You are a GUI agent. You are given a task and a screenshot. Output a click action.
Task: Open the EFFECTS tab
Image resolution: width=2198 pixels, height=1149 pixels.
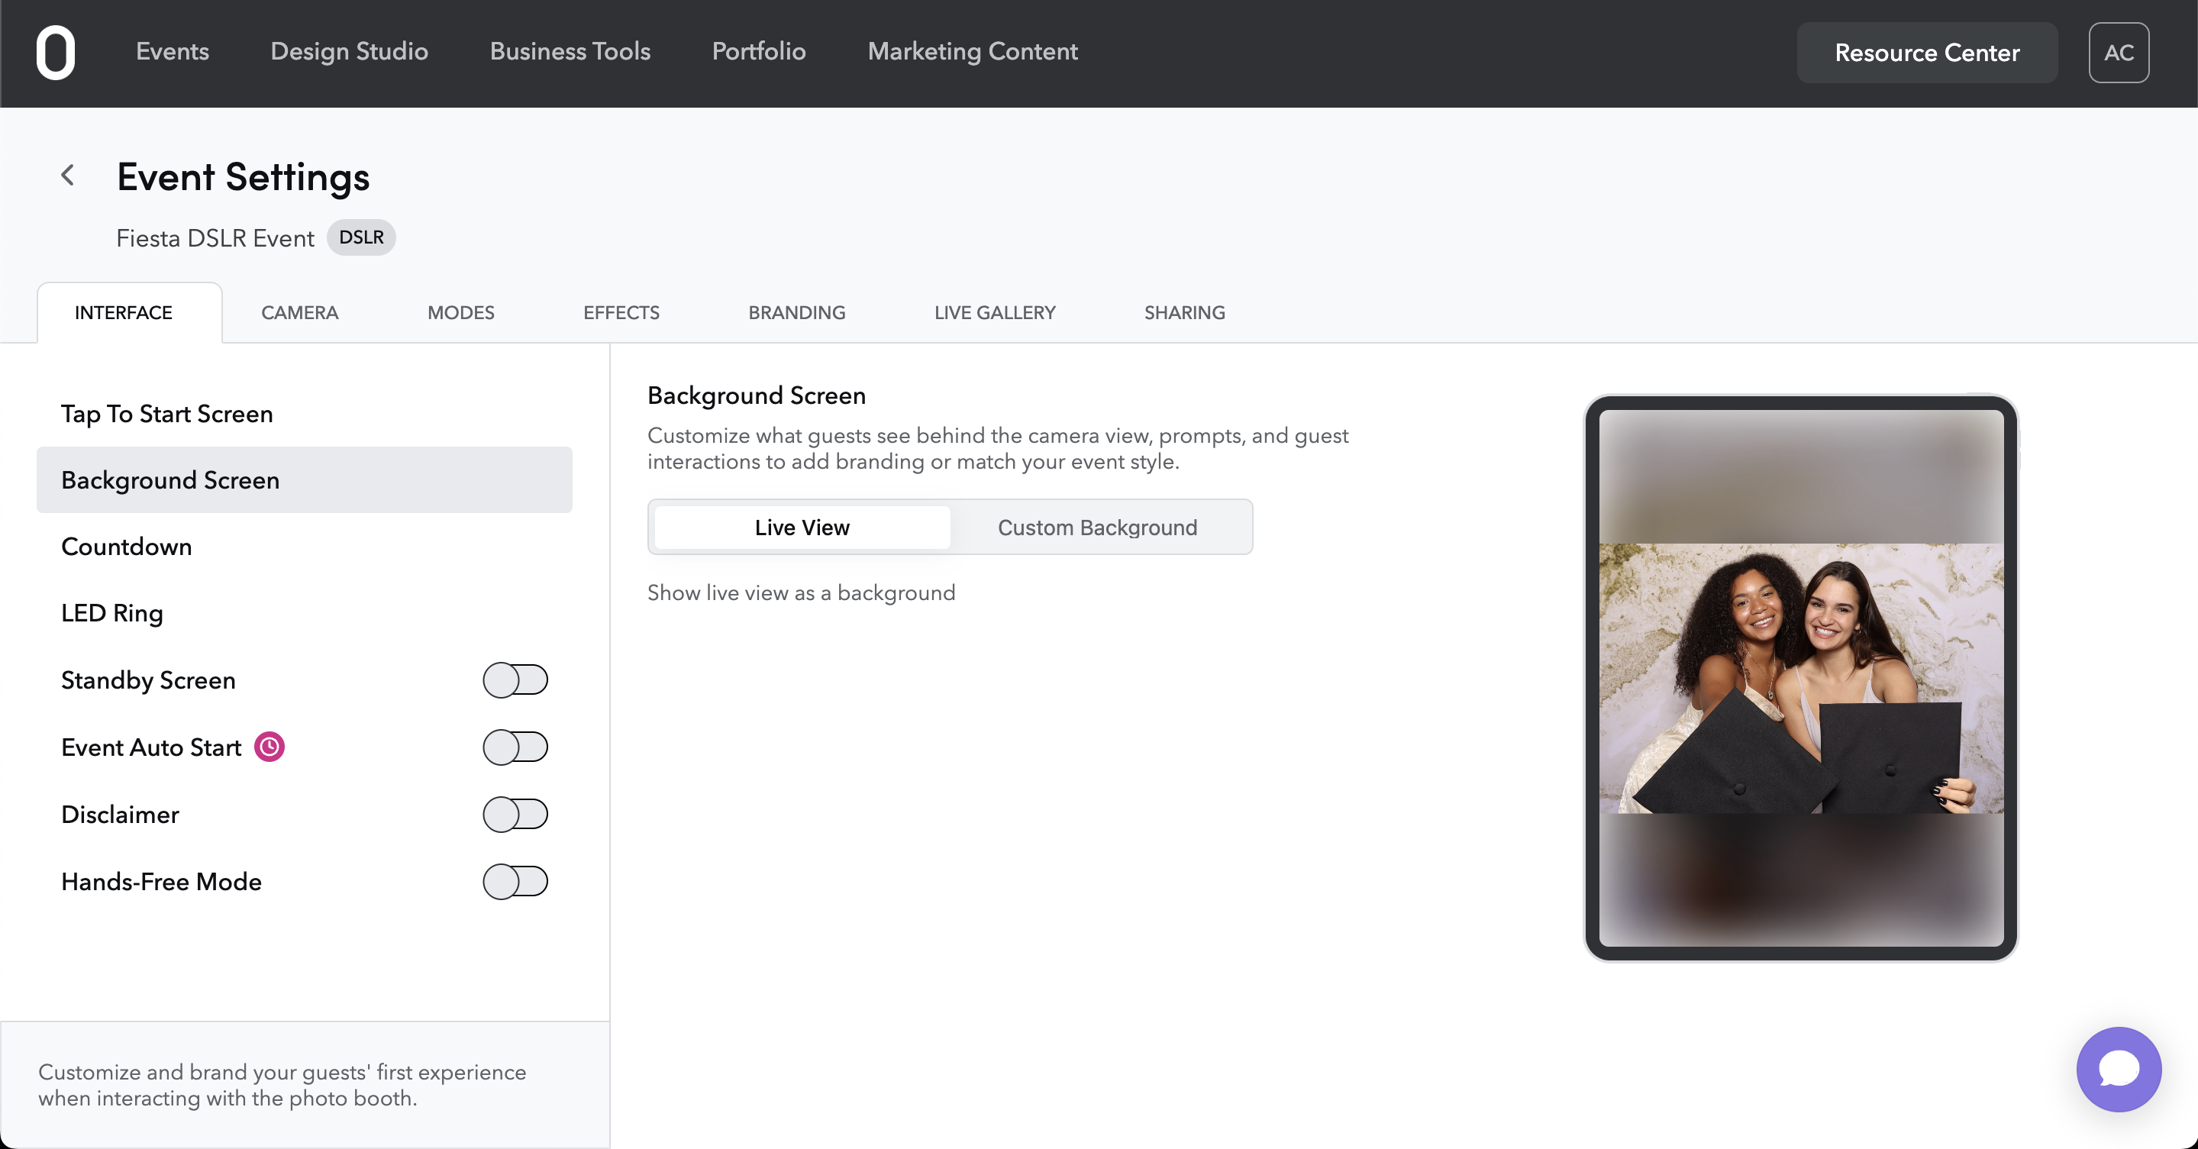click(x=621, y=312)
